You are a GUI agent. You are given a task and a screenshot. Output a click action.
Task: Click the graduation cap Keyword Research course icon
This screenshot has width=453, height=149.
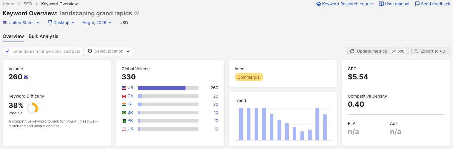(319, 4)
